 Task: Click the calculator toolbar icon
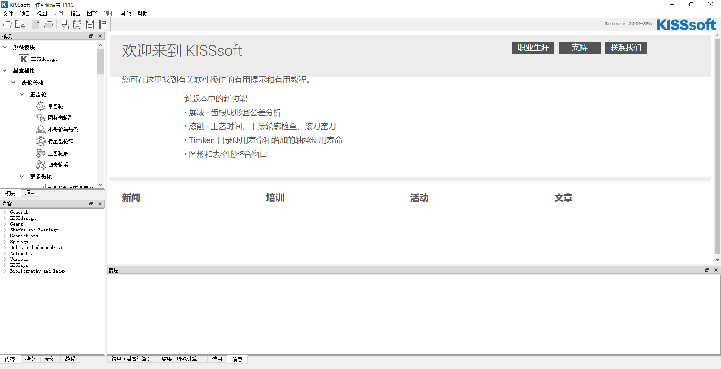click(90, 25)
